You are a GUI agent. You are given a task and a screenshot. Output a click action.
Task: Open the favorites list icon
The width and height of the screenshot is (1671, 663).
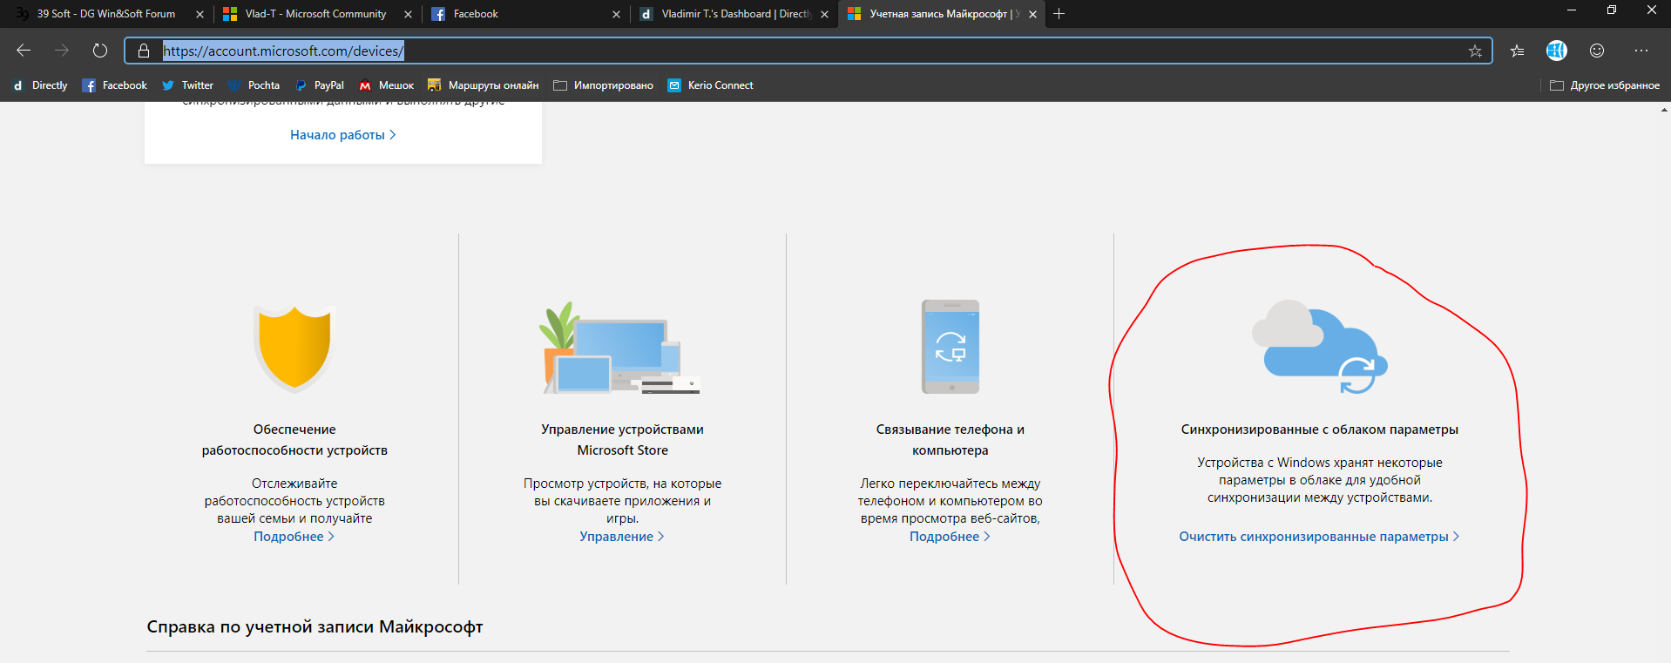[1518, 51]
